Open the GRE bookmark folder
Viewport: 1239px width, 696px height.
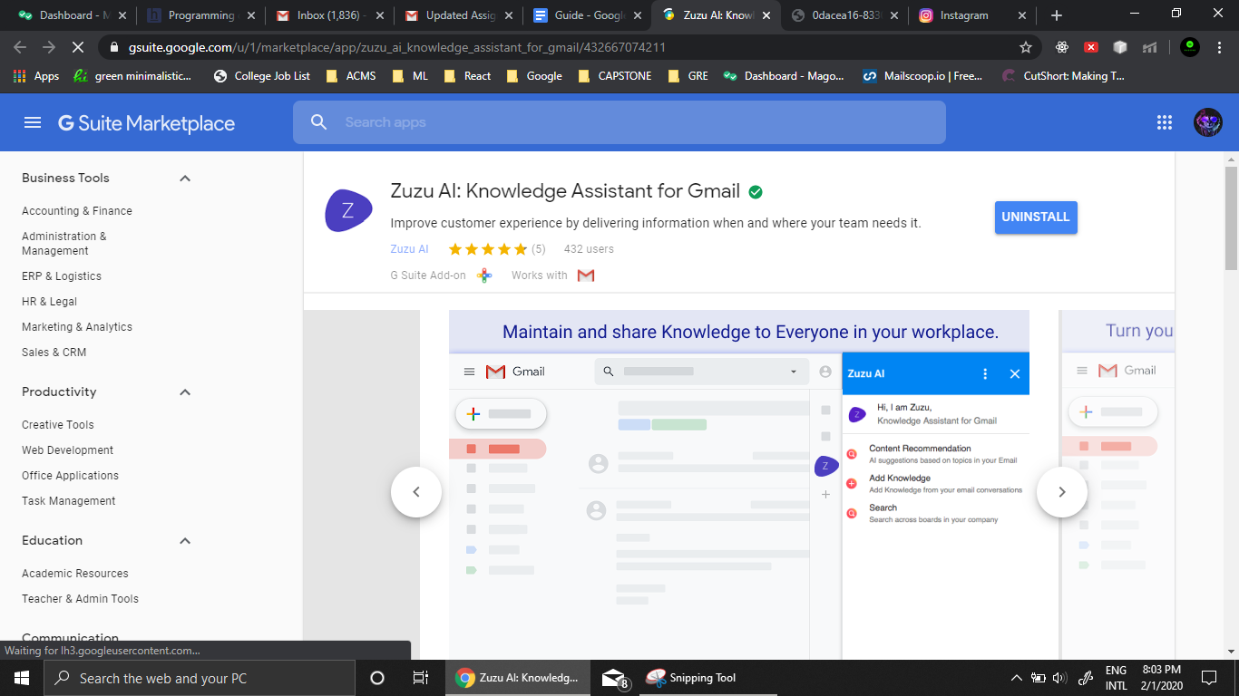pos(688,76)
